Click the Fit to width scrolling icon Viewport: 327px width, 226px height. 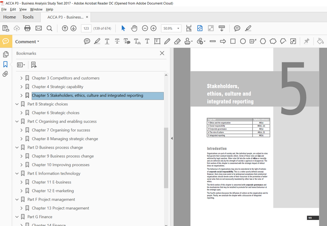pos(189,28)
